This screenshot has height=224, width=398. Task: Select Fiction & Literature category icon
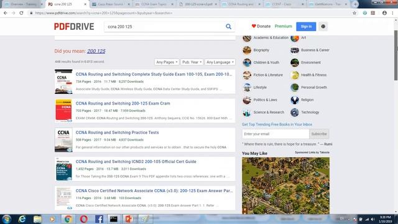coord(247,75)
